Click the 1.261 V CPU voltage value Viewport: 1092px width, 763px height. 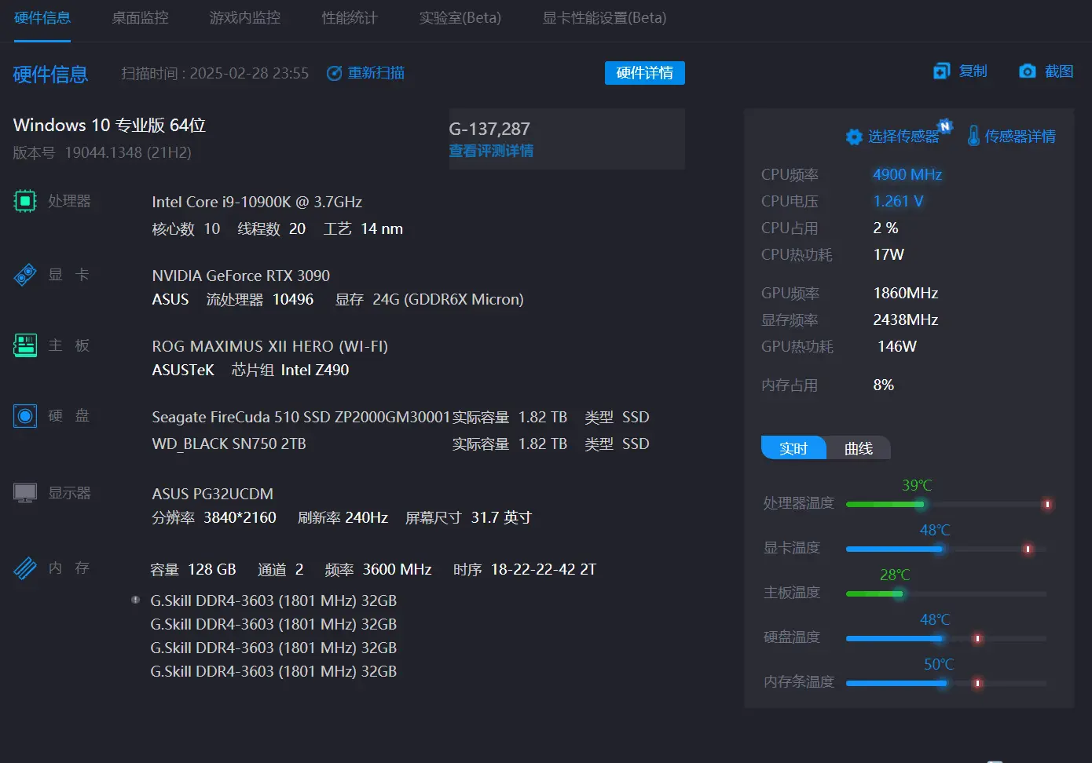tap(898, 201)
